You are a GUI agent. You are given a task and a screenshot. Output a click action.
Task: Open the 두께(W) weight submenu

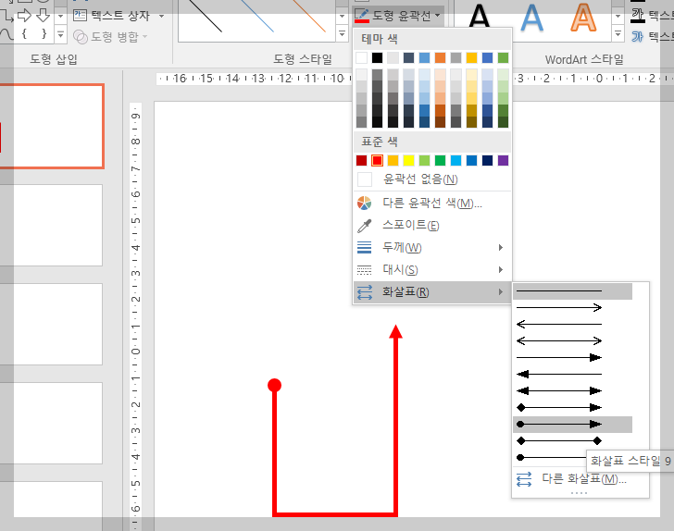(x=432, y=247)
